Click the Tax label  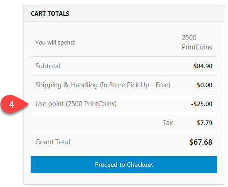tap(168, 123)
